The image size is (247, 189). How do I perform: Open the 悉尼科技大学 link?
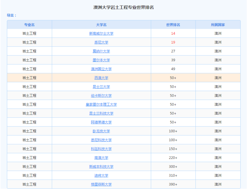point(101,140)
